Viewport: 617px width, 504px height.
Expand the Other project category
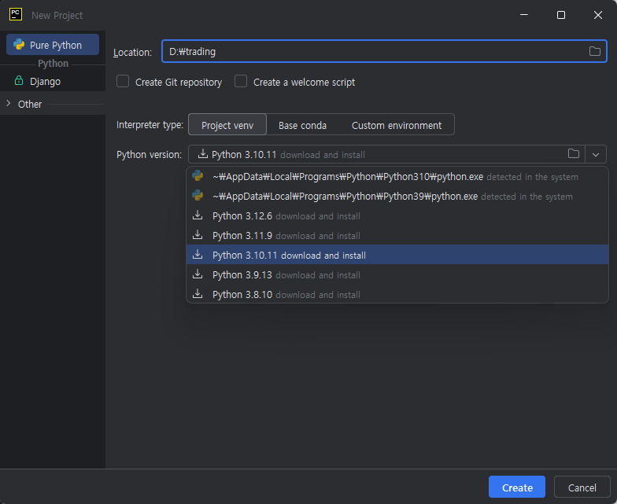[8, 104]
